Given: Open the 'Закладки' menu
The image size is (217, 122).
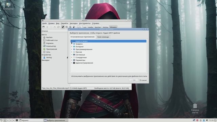Looking at the screenshot, I should 74,23.
